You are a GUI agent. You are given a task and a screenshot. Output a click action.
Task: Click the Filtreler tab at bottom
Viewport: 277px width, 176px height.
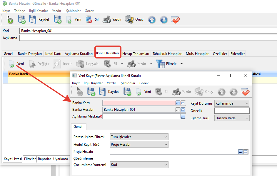[30, 159]
